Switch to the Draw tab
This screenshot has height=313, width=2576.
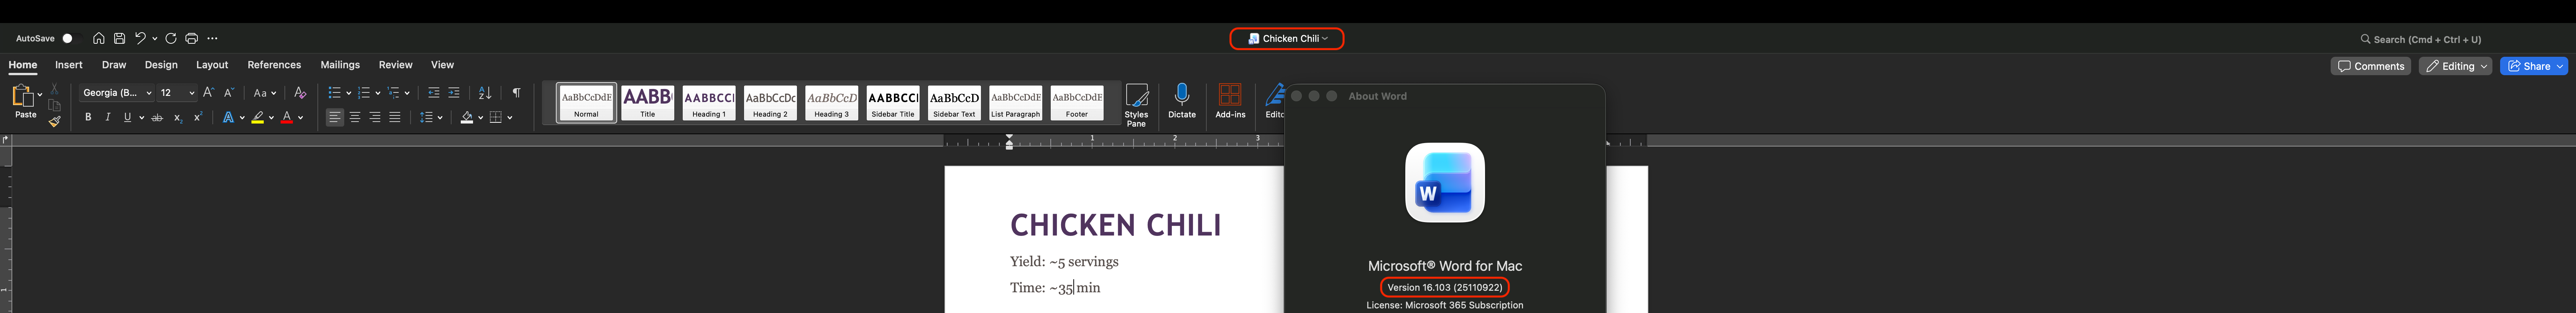pyautogui.click(x=114, y=65)
